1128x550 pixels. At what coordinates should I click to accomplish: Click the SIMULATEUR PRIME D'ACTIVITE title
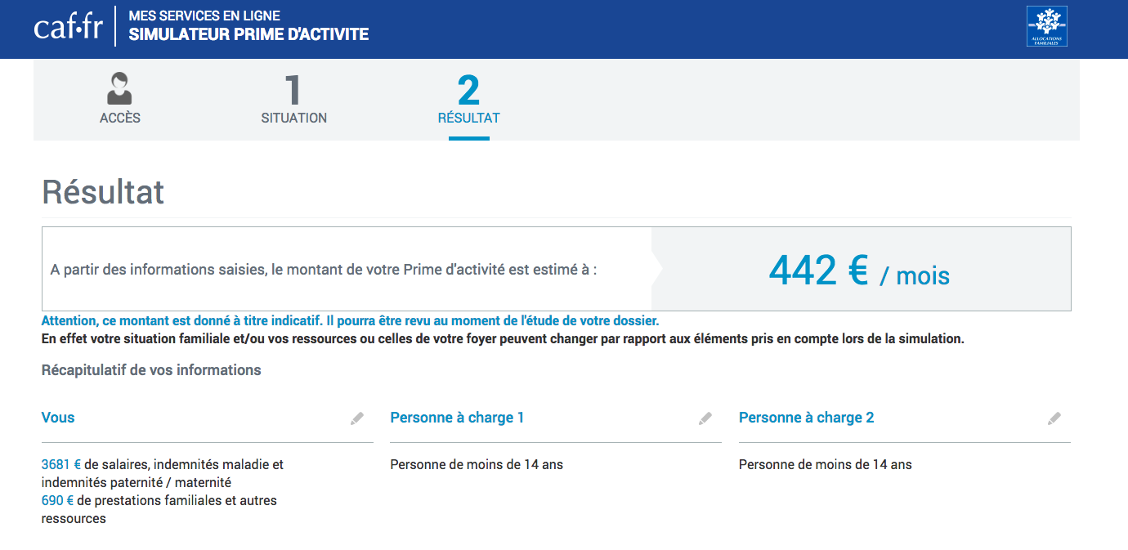tap(248, 35)
